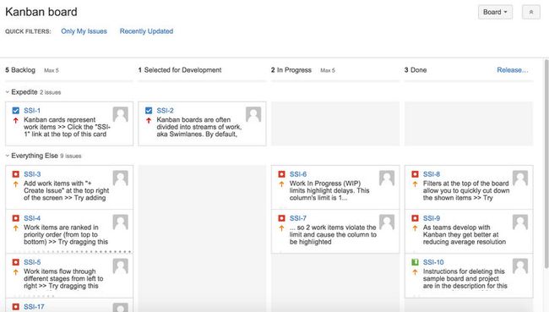The height and width of the screenshot is (312, 549).
Task: Click the bug type icon on SSI-5
Action: pyautogui.click(x=15, y=262)
